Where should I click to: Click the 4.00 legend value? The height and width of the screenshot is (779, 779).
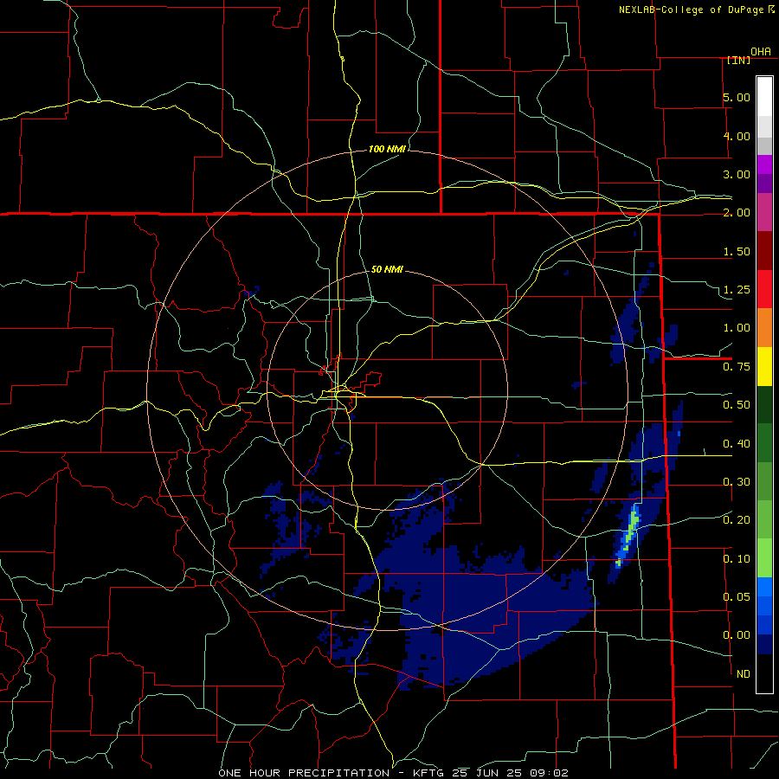click(x=737, y=136)
